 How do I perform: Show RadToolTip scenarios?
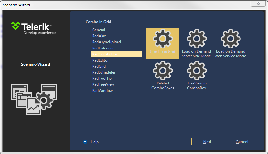102,78
